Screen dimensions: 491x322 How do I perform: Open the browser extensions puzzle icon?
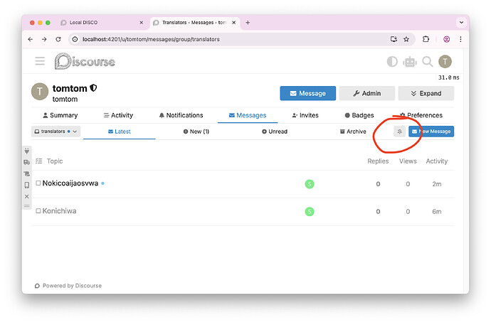[x=426, y=39]
